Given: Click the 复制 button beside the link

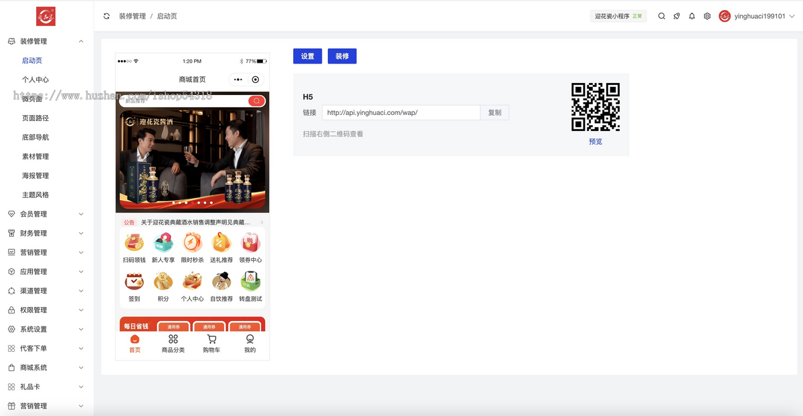Looking at the screenshot, I should [495, 112].
